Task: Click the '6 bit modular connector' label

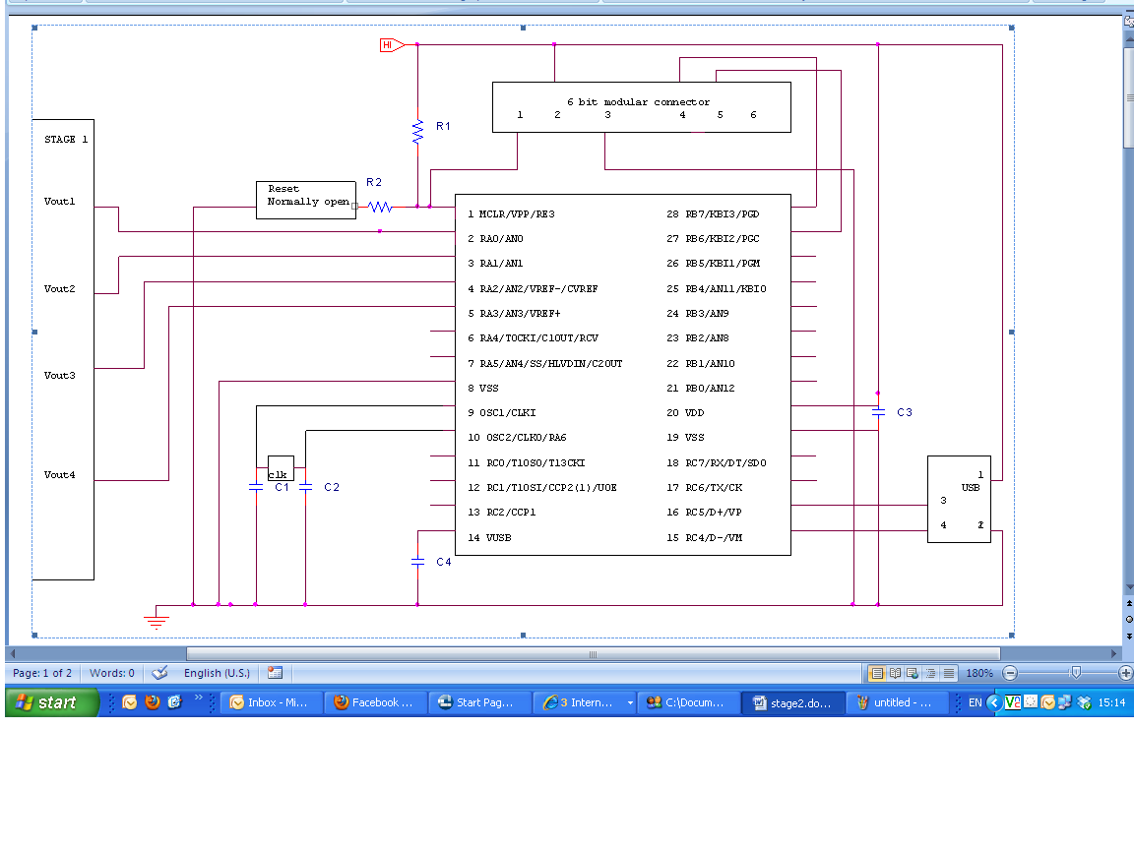Action: [x=638, y=102]
